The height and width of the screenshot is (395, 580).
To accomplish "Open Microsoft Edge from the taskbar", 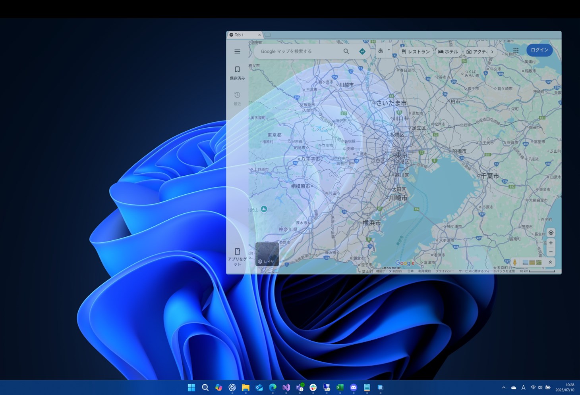I will click(x=273, y=387).
